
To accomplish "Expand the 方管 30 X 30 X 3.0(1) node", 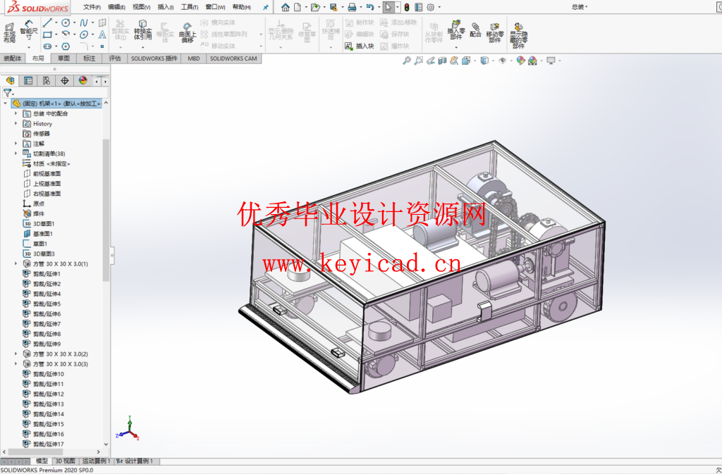I will [15, 263].
